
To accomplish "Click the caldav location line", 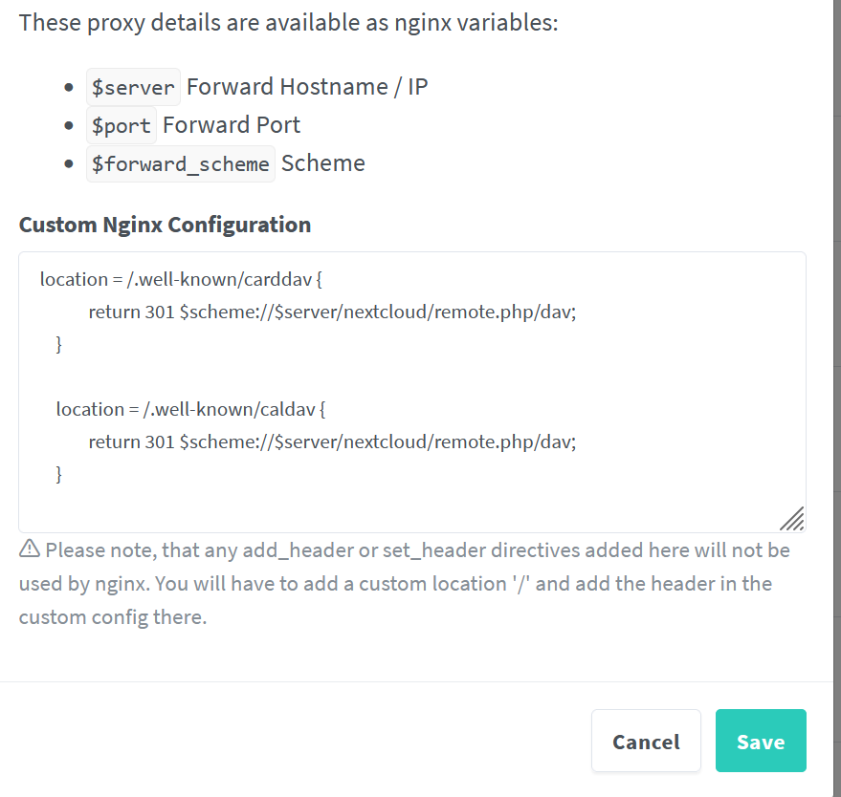I will click(190, 410).
